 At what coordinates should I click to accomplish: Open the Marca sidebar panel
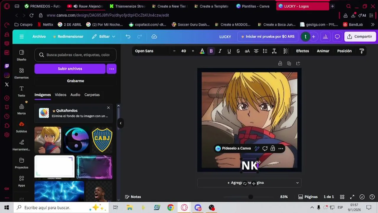click(x=22, y=109)
